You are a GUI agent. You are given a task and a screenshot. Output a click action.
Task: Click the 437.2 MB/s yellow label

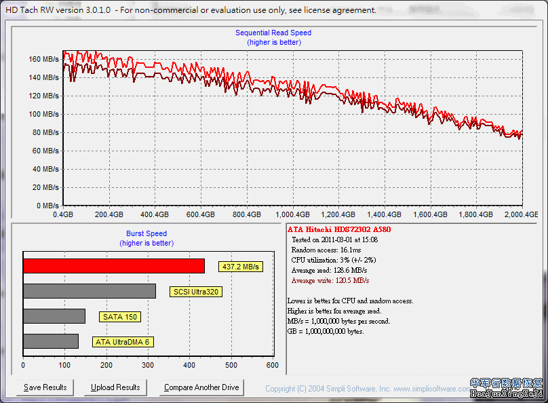pos(240,267)
